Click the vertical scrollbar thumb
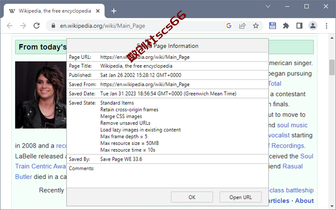This screenshot has width=336, height=210. pos(332,68)
